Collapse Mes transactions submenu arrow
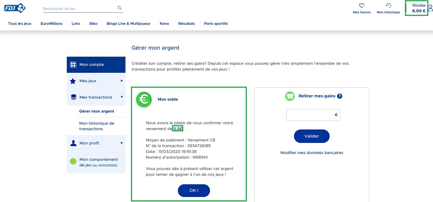This screenshot has width=433, height=202. click(122, 97)
